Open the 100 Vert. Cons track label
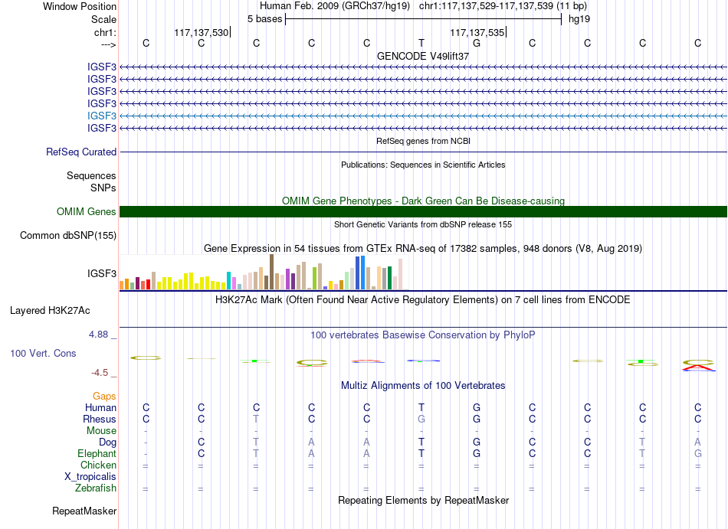728x529 pixels. coord(43,353)
